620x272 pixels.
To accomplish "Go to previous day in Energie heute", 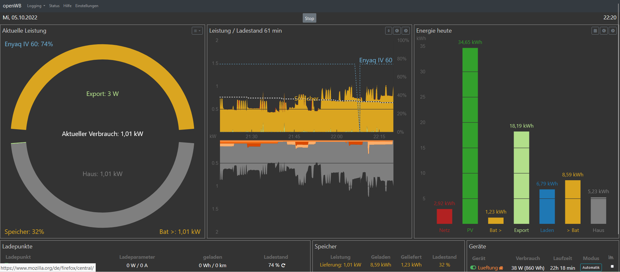I will pyautogui.click(x=604, y=31).
